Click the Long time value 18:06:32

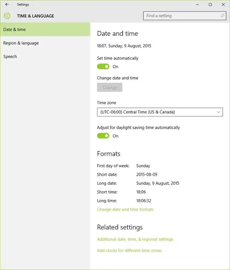click(x=144, y=200)
